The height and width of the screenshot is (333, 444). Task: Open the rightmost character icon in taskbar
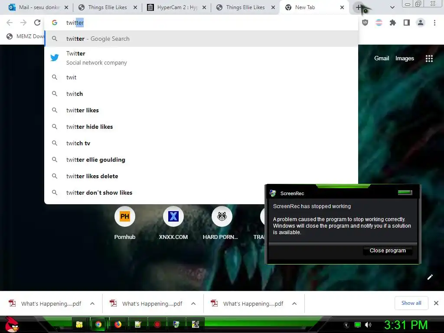point(196,324)
